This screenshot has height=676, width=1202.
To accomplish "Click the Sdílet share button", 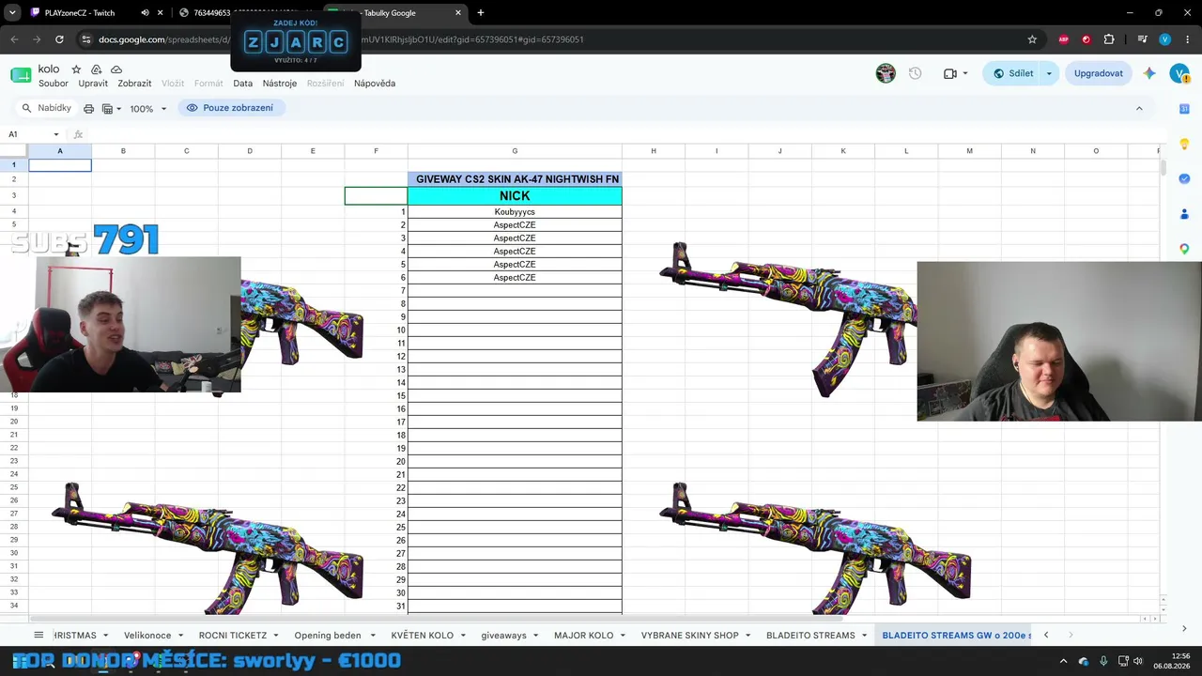I will pos(1012,73).
